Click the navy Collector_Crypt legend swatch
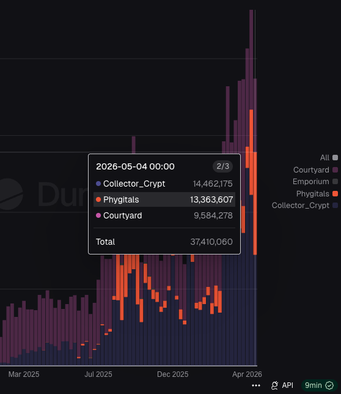The height and width of the screenshot is (394, 341). [335, 206]
